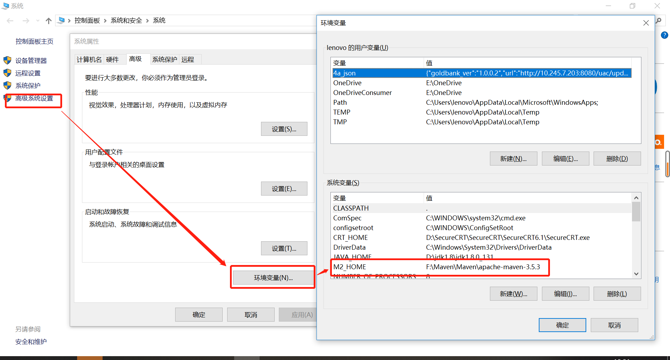Click 删除(D) for user variables
Image resolution: width=670 pixels, height=360 pixels.
point(617,159)
